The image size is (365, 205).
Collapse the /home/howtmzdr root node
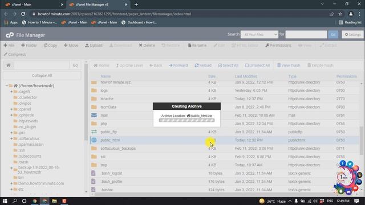tap(6, 86)
